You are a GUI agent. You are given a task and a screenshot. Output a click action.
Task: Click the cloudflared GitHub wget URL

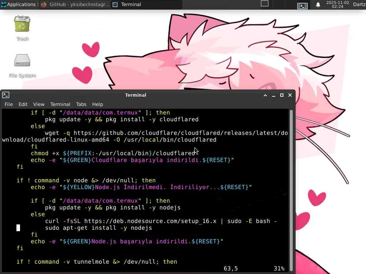click(x=145, y=136)
